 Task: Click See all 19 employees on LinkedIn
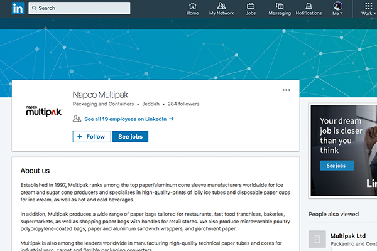129,119
